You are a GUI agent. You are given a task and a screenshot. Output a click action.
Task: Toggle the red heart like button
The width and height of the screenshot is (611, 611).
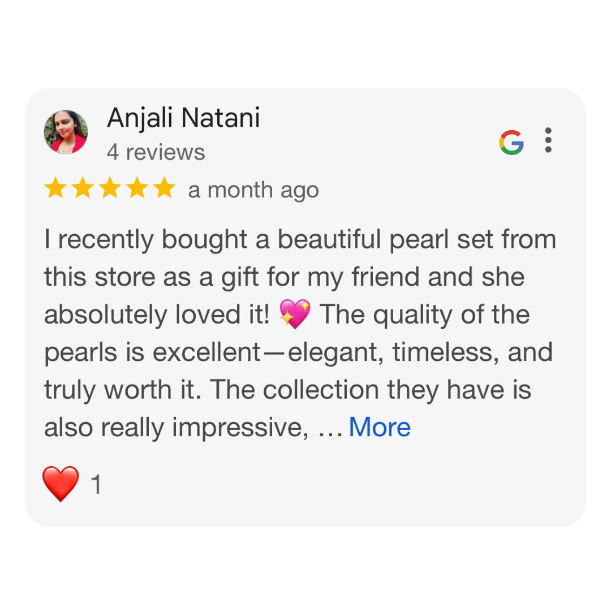pos(61,484)
